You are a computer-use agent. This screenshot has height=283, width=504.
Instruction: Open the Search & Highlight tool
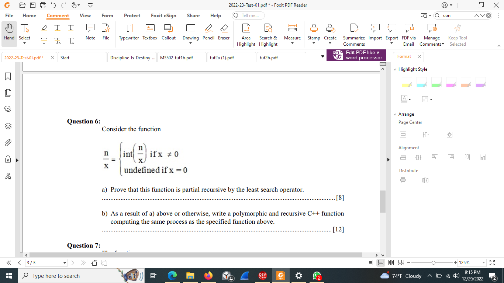coord(268,32)
